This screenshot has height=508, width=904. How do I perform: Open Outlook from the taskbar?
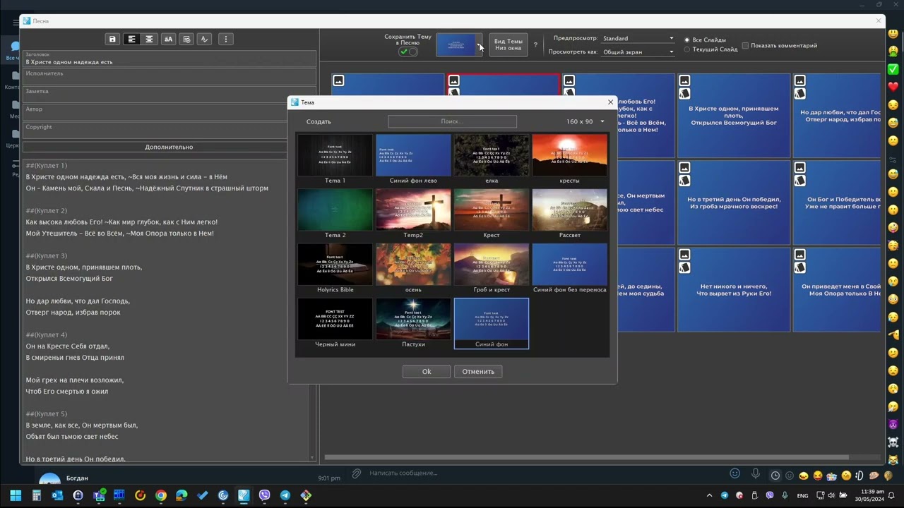[x=57, y=495]
